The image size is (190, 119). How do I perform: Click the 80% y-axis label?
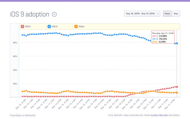click(15, 43)
